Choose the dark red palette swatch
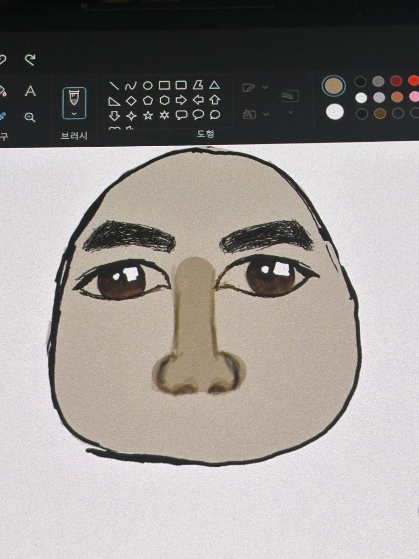Screen dimensions: 419x559 (x=396, y=82)
